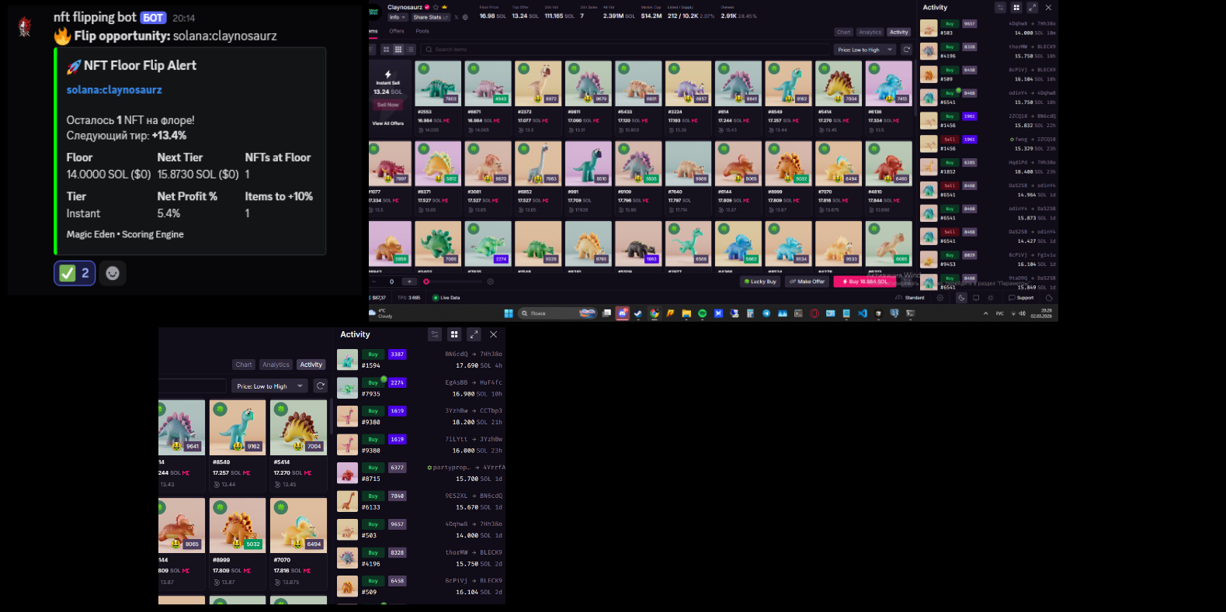Screen dimensions: 1226x612
Task: Toggle the Live Data indicator
Action: point(446,298)
